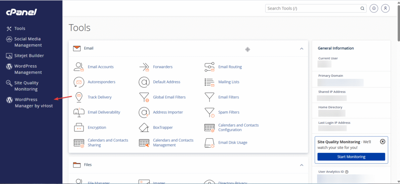Click the Shared IP Address label
The width and height of the screenshot is (400, 184).
click(x=332, y=92)
